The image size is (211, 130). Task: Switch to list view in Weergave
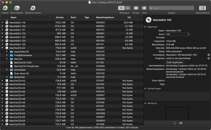pos(121,8)
